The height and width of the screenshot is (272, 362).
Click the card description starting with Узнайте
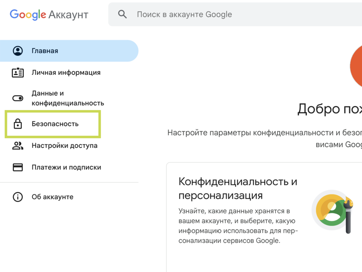click(238, 226)
